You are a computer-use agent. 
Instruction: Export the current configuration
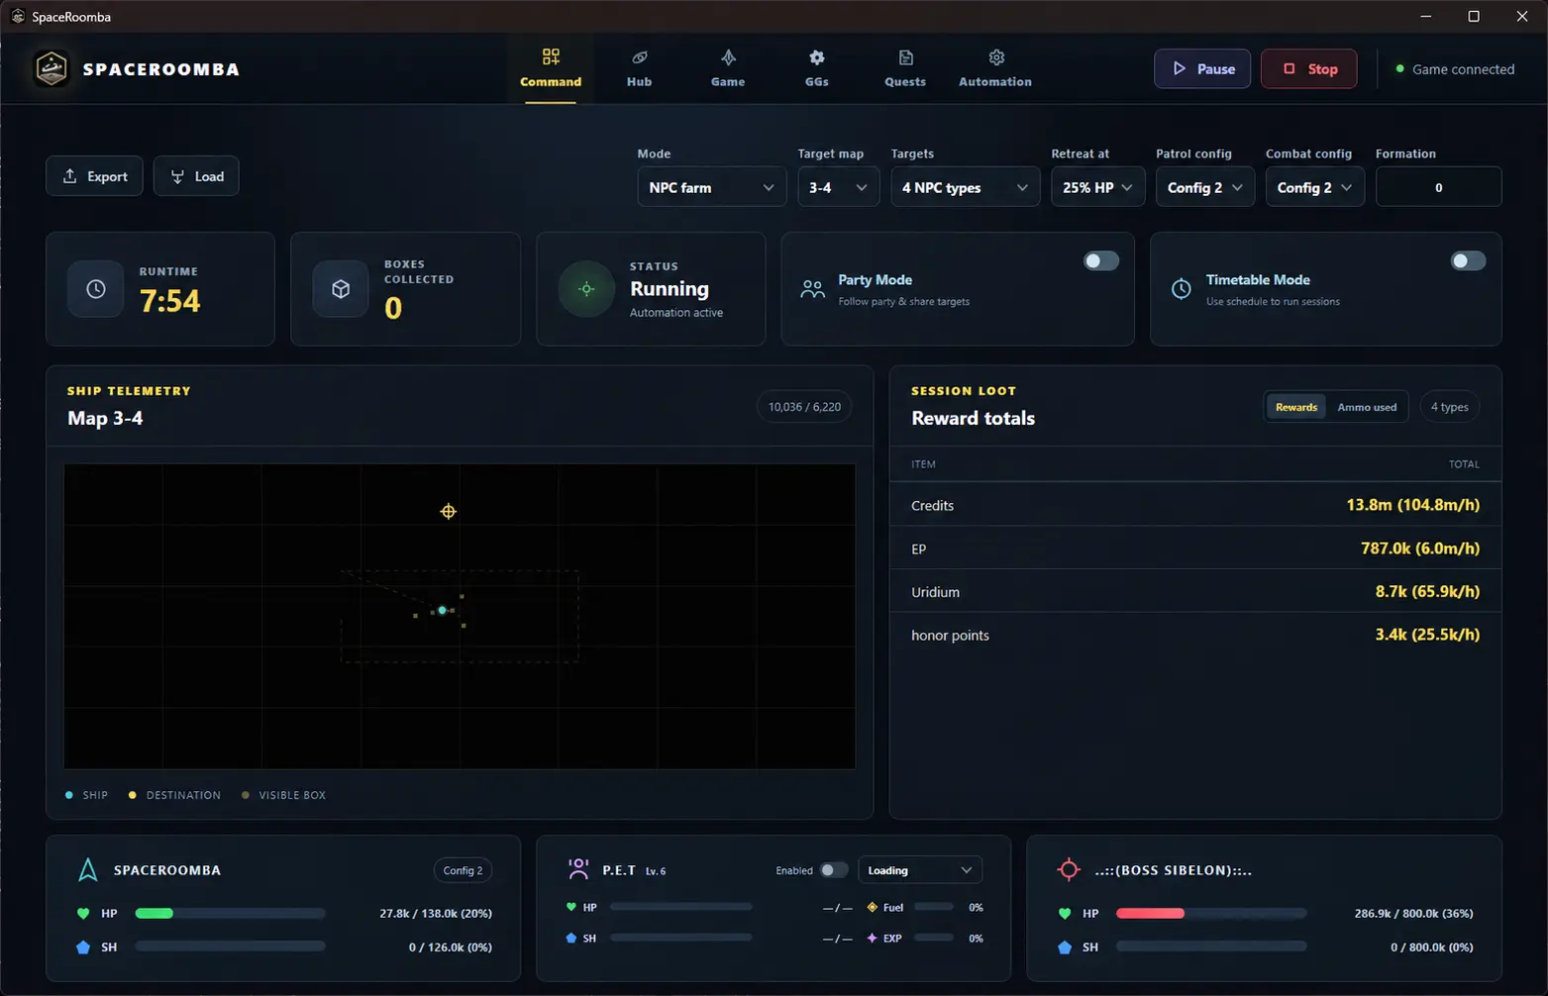coord(94,176)
